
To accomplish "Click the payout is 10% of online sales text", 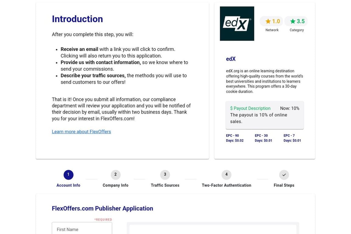I will (259, 118).
